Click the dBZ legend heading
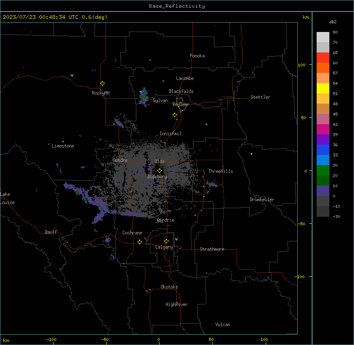 tap(333, 22)
